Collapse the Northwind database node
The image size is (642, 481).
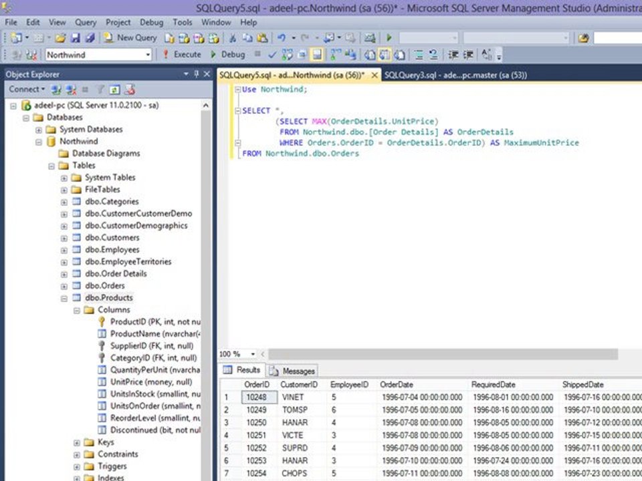(x=39, y=142)
